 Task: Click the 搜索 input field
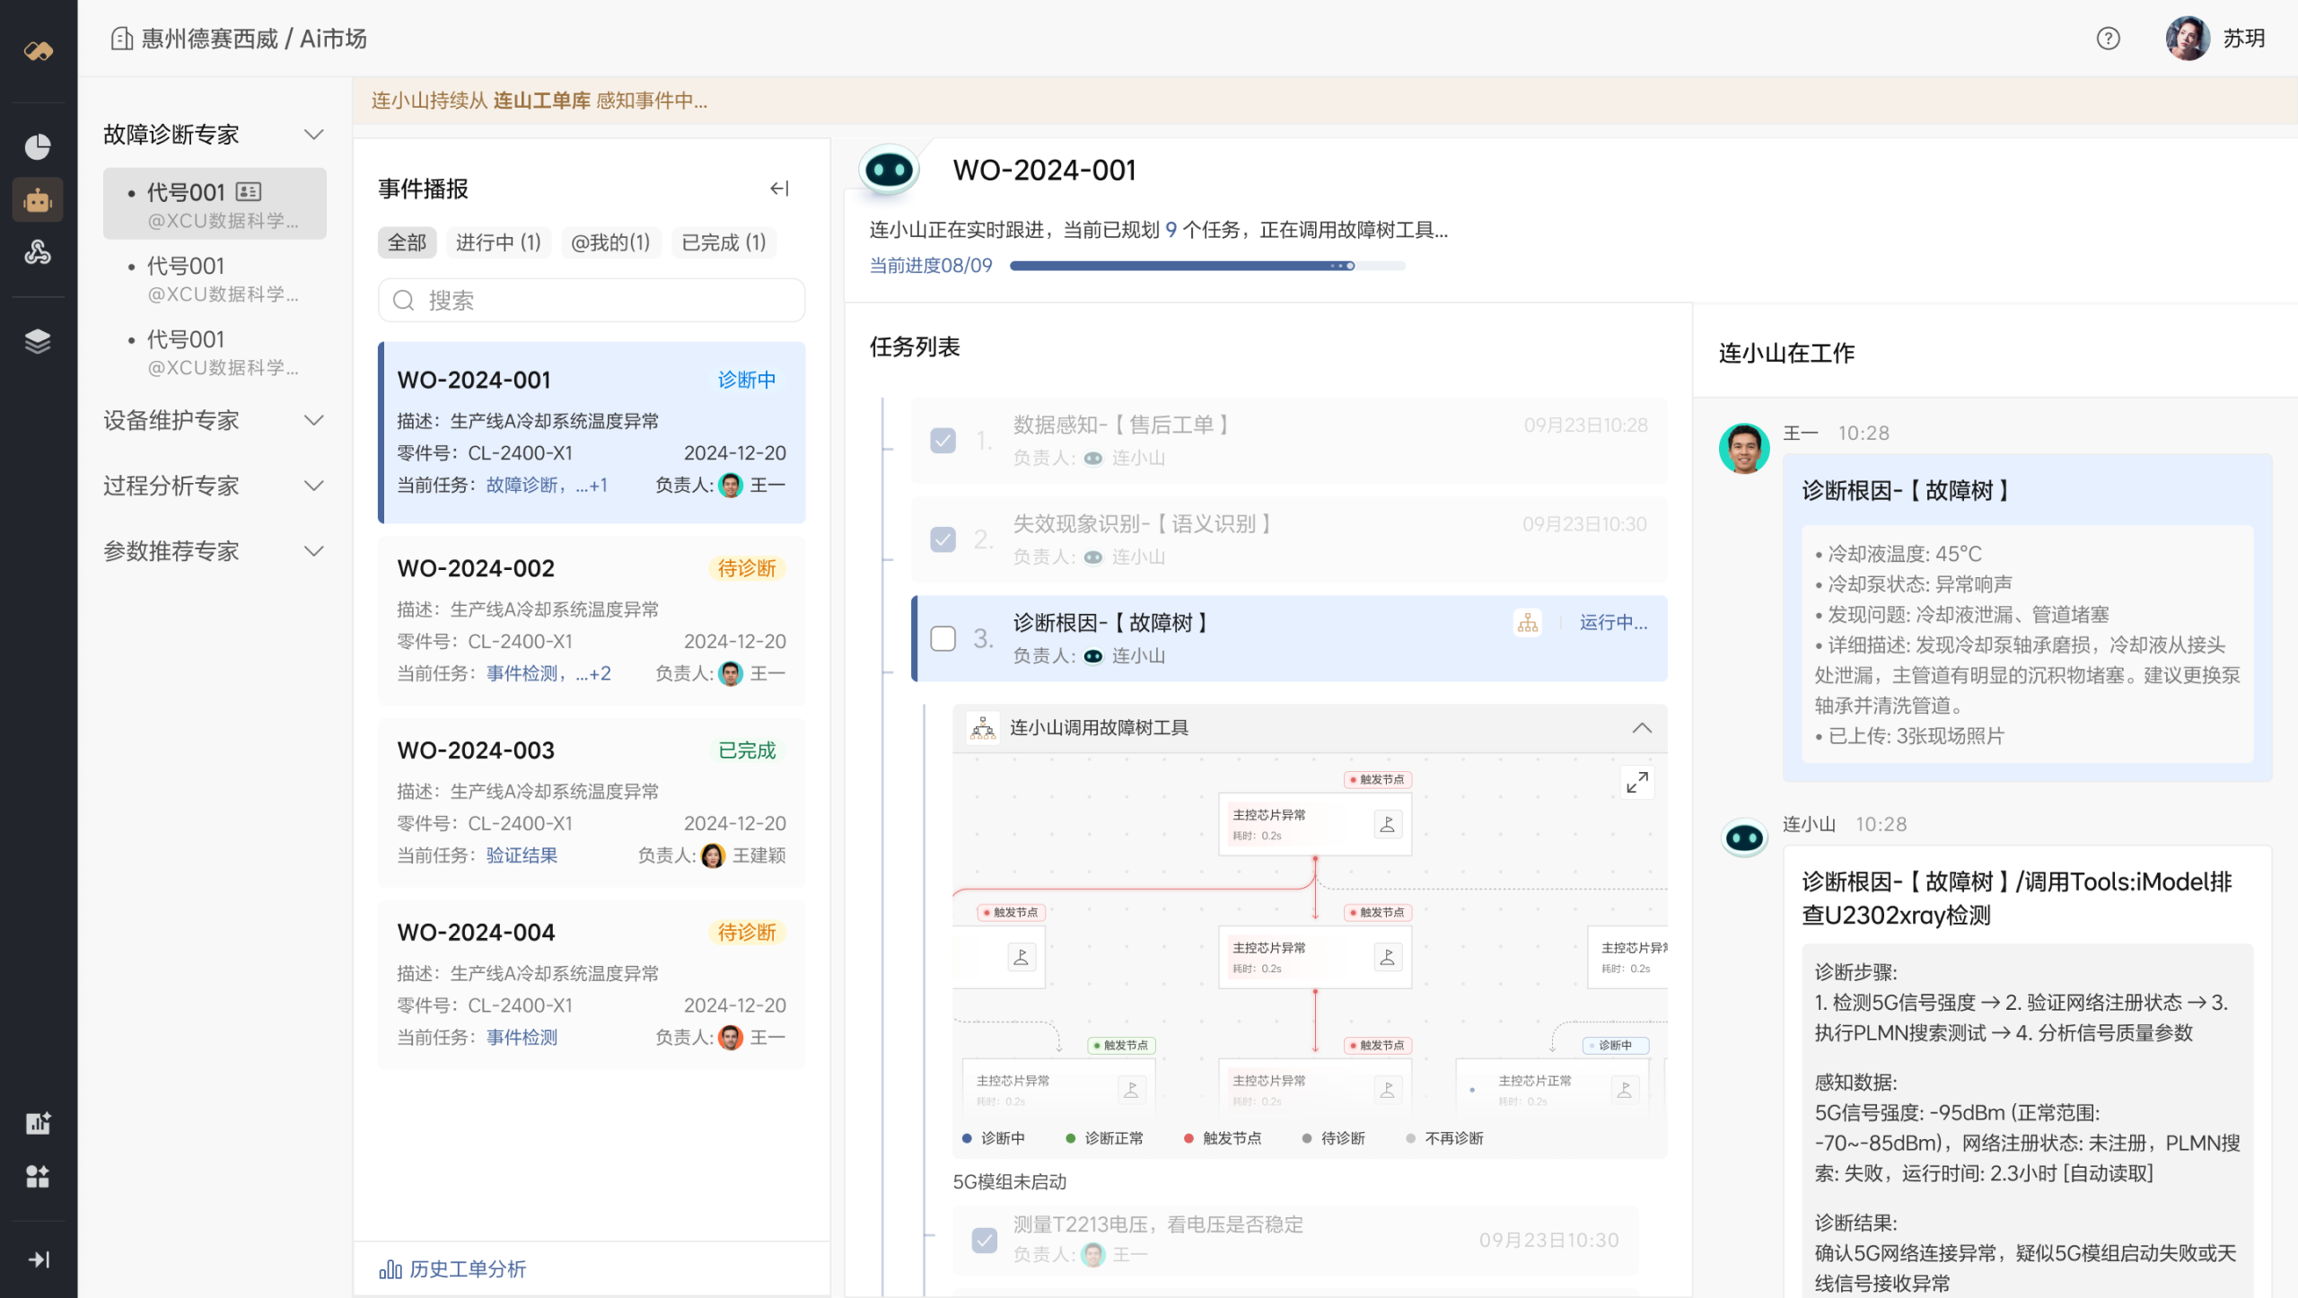click(x=592, y=300)
